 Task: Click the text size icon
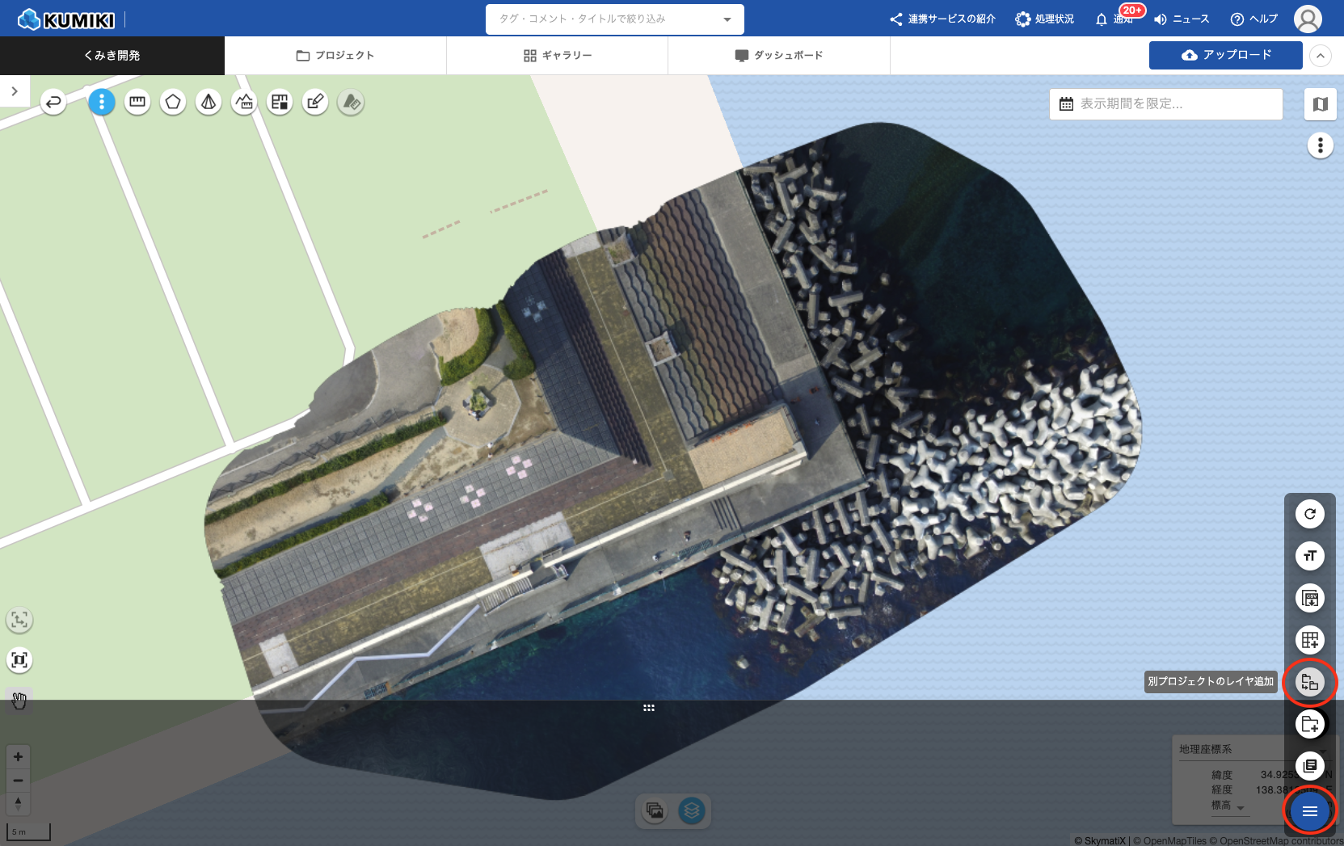click(x=1309, y=556)
